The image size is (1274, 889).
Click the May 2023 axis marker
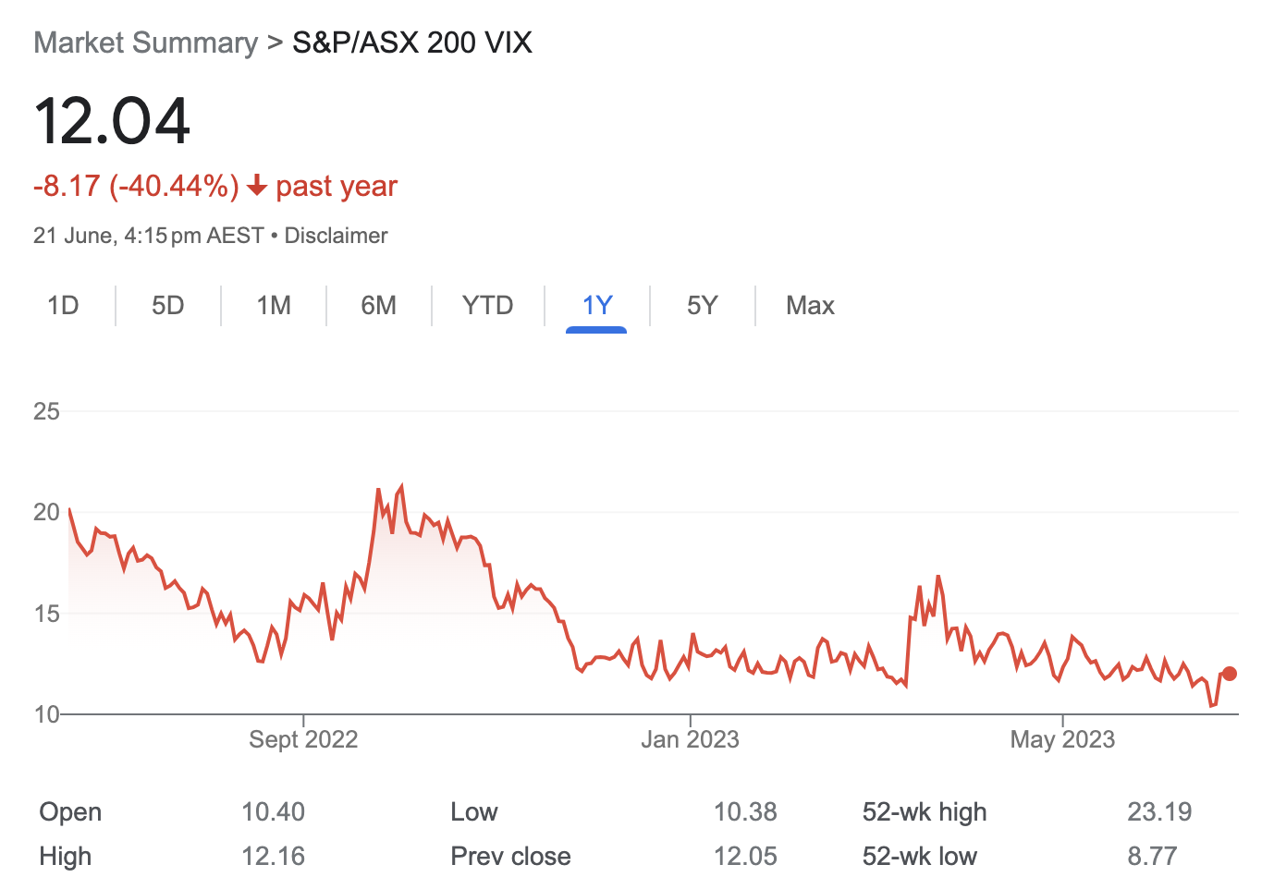tap(1062, 739)
